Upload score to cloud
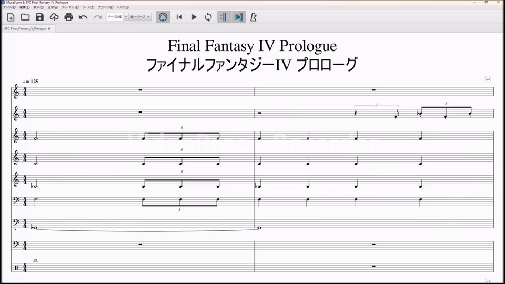 (54, 17)
